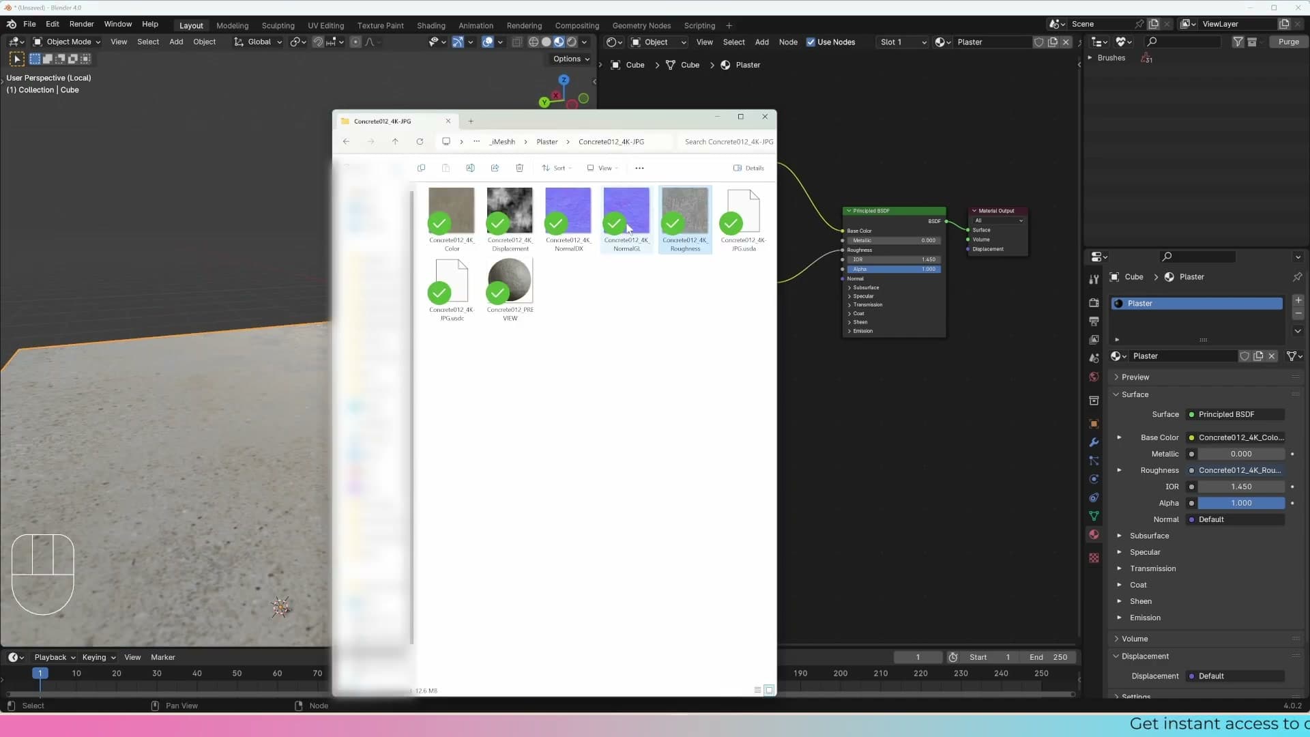The height and width of the screenshot is (737, 1310).
Task: Adjust the Metallic value slider in properties
Action: click(x=1241, y=454)
